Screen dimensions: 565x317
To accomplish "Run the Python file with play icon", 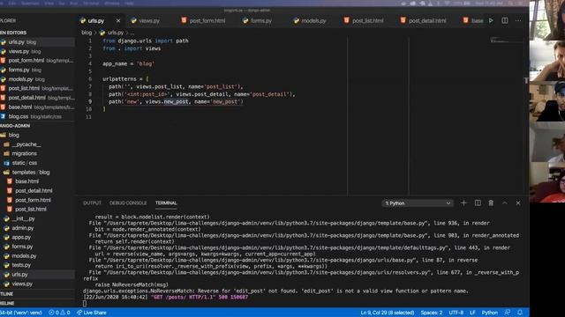I will [x=491, y=20].
